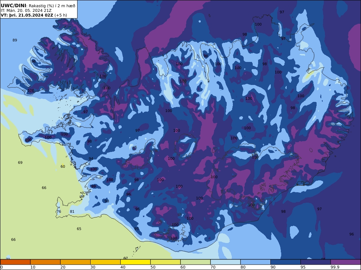Image resolution: width=361 pixels, height=270 pixels.
Task: Click the 'VT: þri. 21.05.2024 02Z' line
Action: pyautogui.click(x=27, y=15)
